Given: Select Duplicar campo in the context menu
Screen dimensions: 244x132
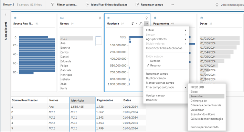Looking at the screenshot, I should pyautogui.click(x=156, y=78).
